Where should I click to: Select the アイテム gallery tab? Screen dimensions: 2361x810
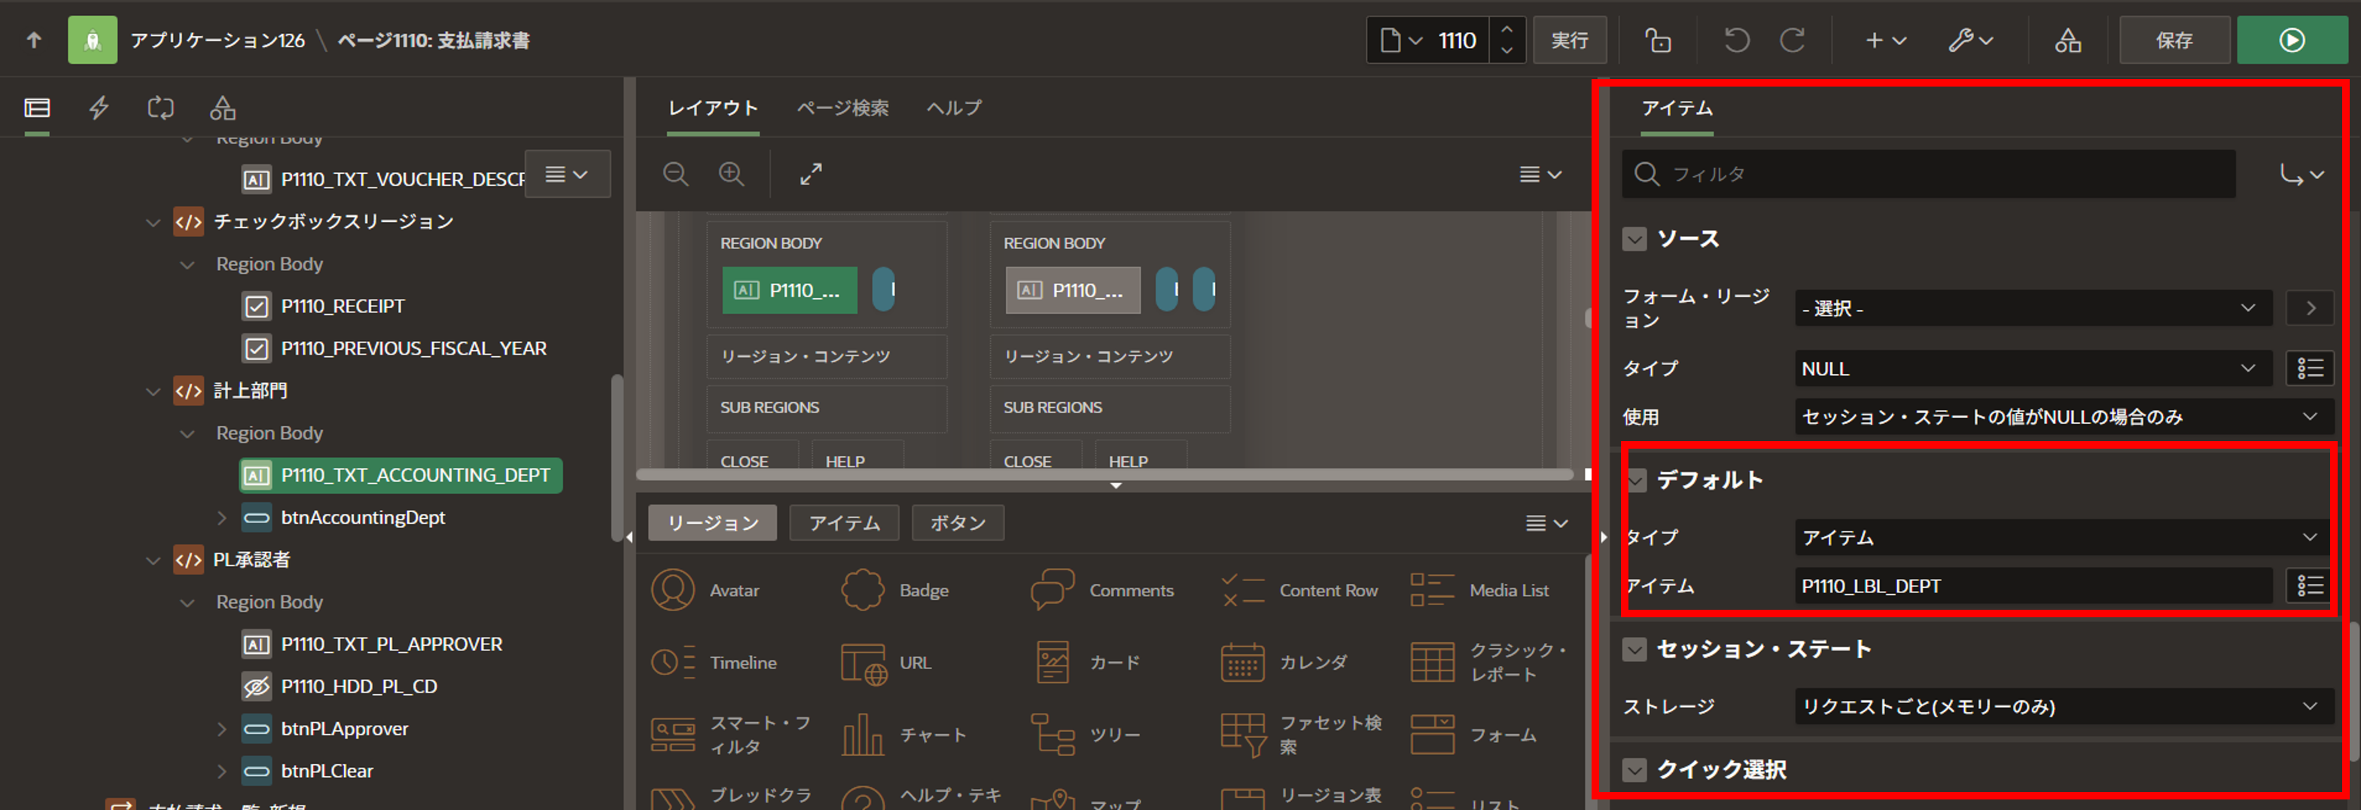coord(844,523)
